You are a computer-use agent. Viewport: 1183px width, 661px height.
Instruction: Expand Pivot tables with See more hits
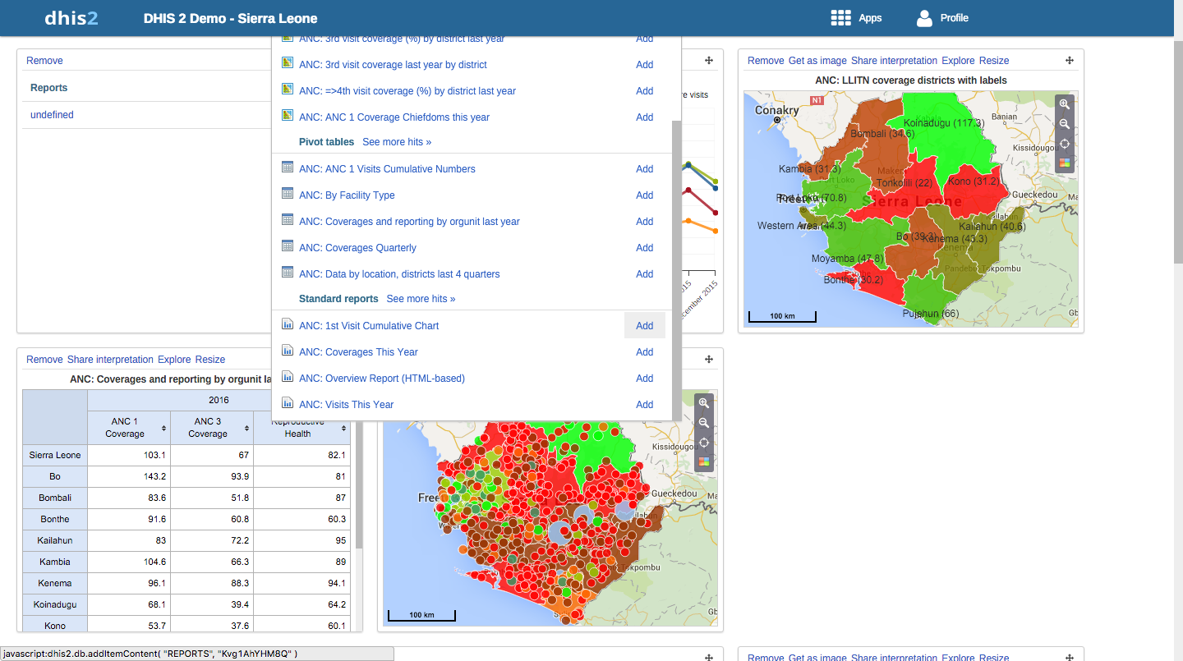397,142
